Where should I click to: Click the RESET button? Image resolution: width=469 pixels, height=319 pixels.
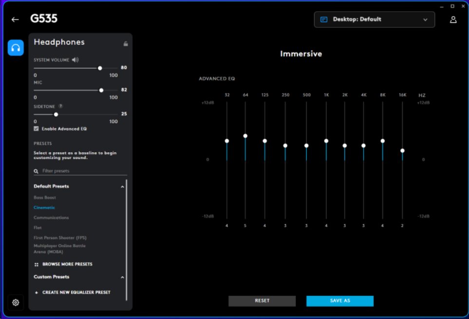click(262, 301)
